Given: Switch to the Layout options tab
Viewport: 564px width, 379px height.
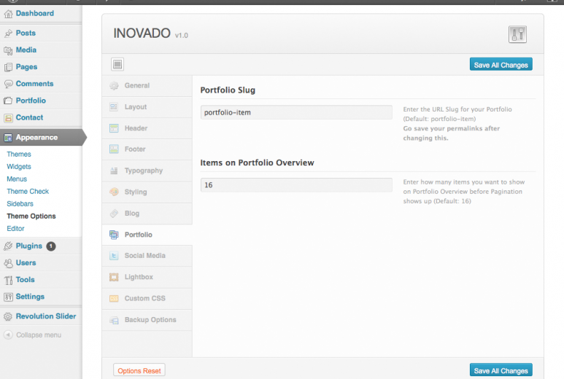Looking at the screenshot, I should (147, 107).
